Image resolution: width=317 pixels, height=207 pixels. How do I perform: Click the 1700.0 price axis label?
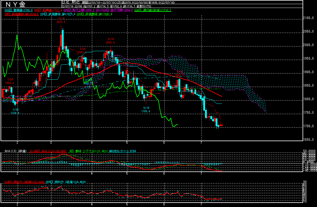pos(308,126)
